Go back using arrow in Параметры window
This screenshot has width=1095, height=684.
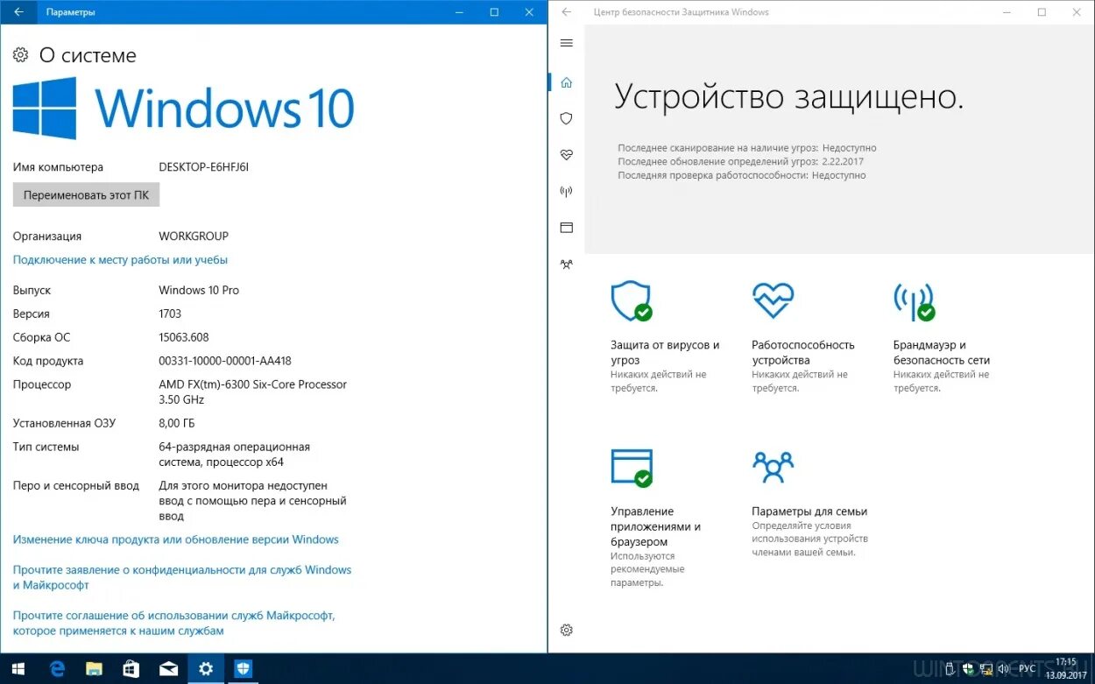pyautogui.click(x=19, y=12)
